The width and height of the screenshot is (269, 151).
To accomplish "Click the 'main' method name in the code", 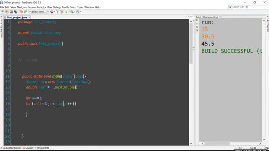I will coord(57,76).
